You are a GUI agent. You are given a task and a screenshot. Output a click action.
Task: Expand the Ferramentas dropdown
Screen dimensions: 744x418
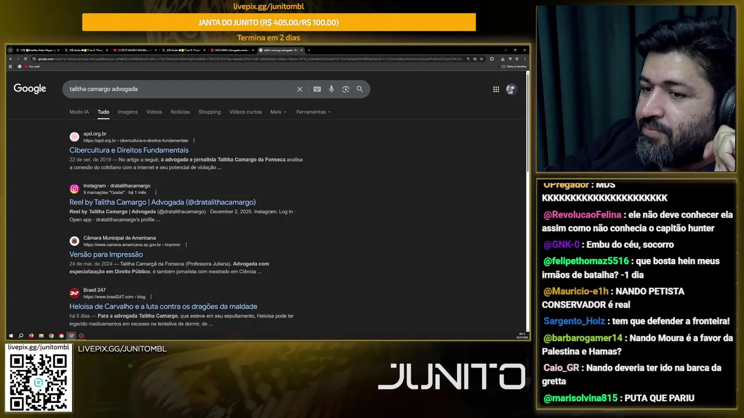click(313, 111)
